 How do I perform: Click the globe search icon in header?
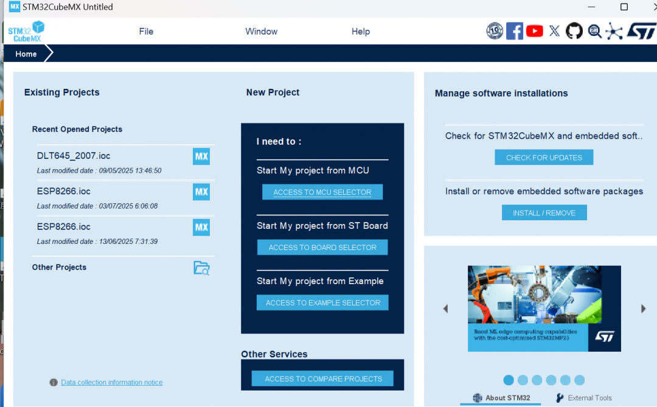point(594,31)
